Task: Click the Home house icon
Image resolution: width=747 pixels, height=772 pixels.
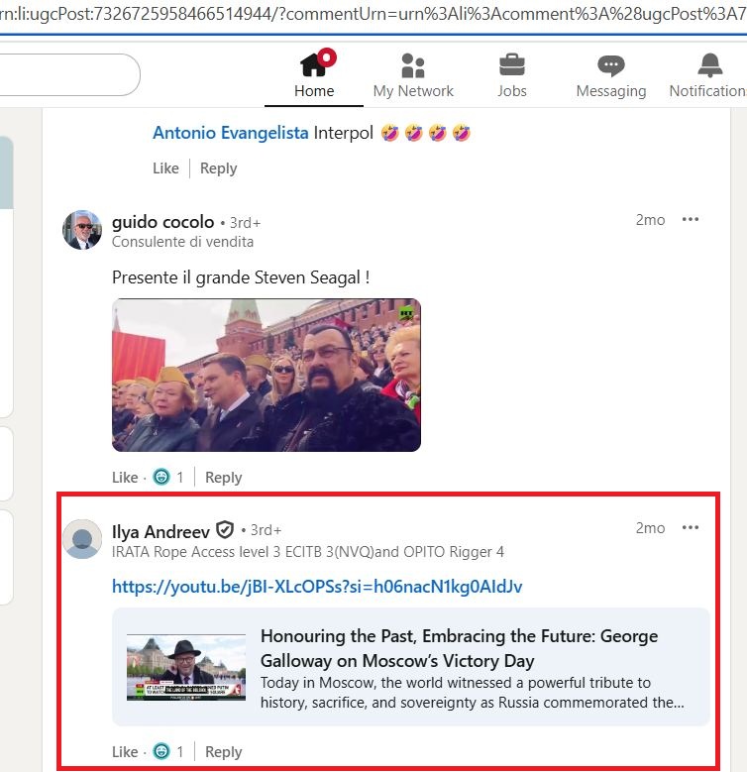Action: click(x=315, y=63)
